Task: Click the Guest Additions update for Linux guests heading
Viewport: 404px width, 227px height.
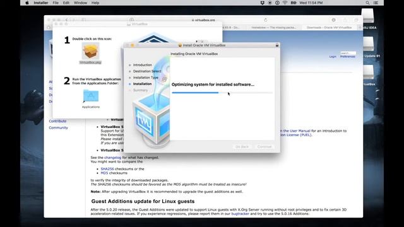Action: click(143, 201)
